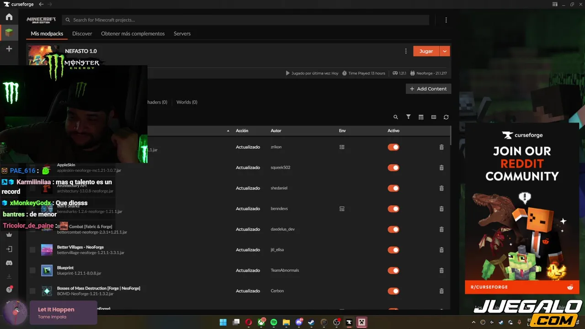The image size is (585, 329).
Task: Open Steam from the taskbar
Action: click(311, 322)
